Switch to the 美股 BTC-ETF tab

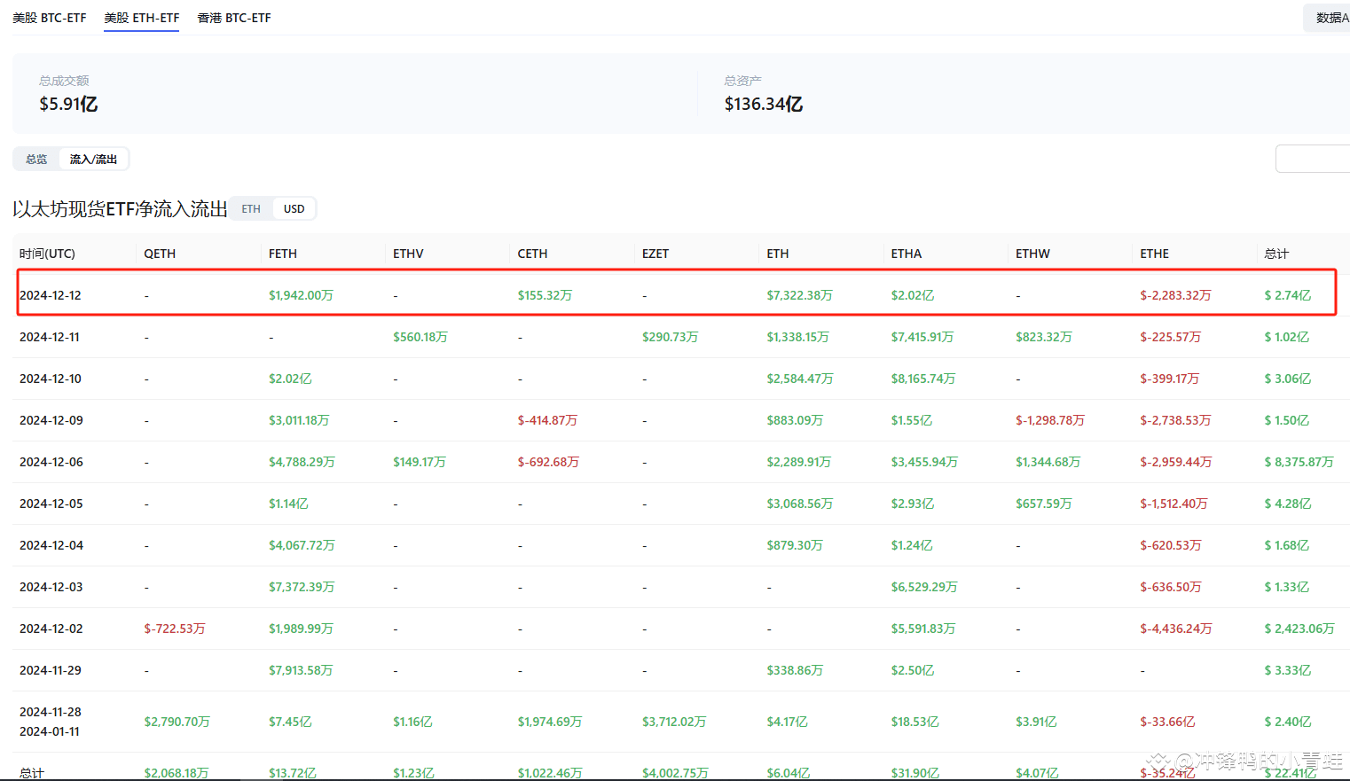50,17
